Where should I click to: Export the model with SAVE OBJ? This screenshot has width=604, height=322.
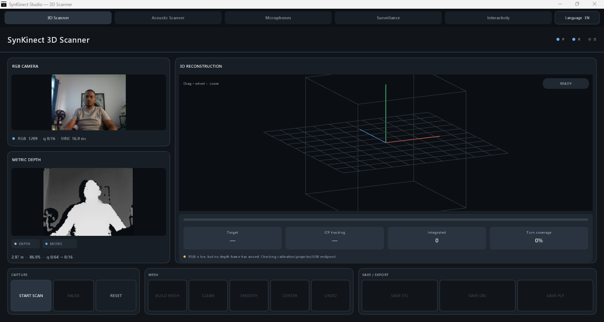[478, 296]
